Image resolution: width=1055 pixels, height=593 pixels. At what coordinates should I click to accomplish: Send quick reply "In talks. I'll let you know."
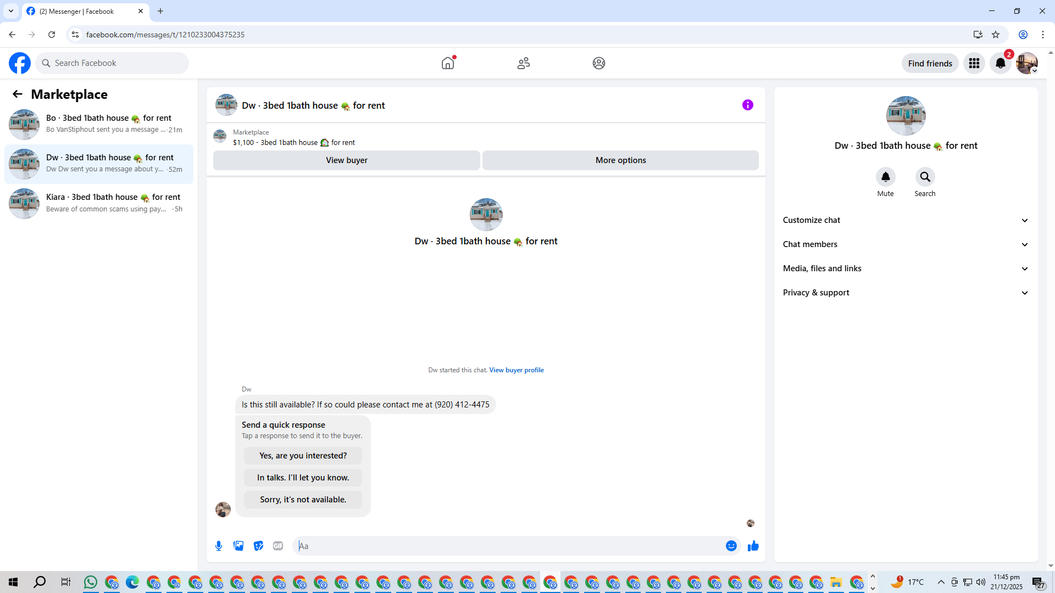[x=303, y=478]
